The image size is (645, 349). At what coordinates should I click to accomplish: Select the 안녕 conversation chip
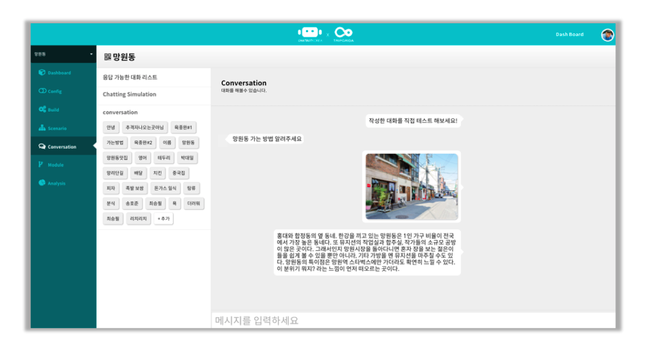111,127
